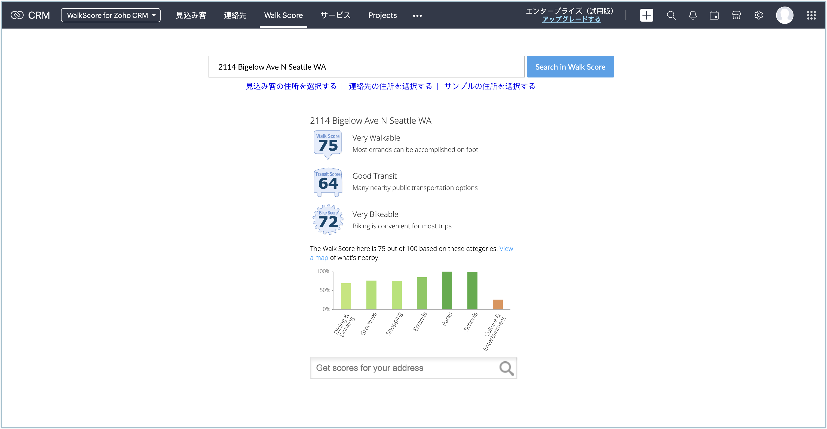
Task: Click the アップグレードする upgrade link
Action: (571, 19)
